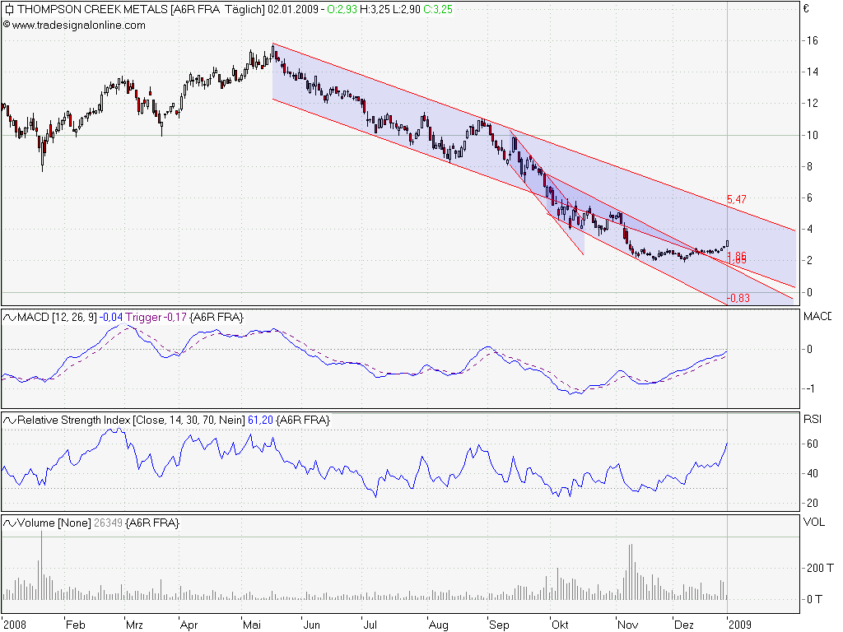
Task: Click the 5,47 channel target label
Action: pos(735,199)
